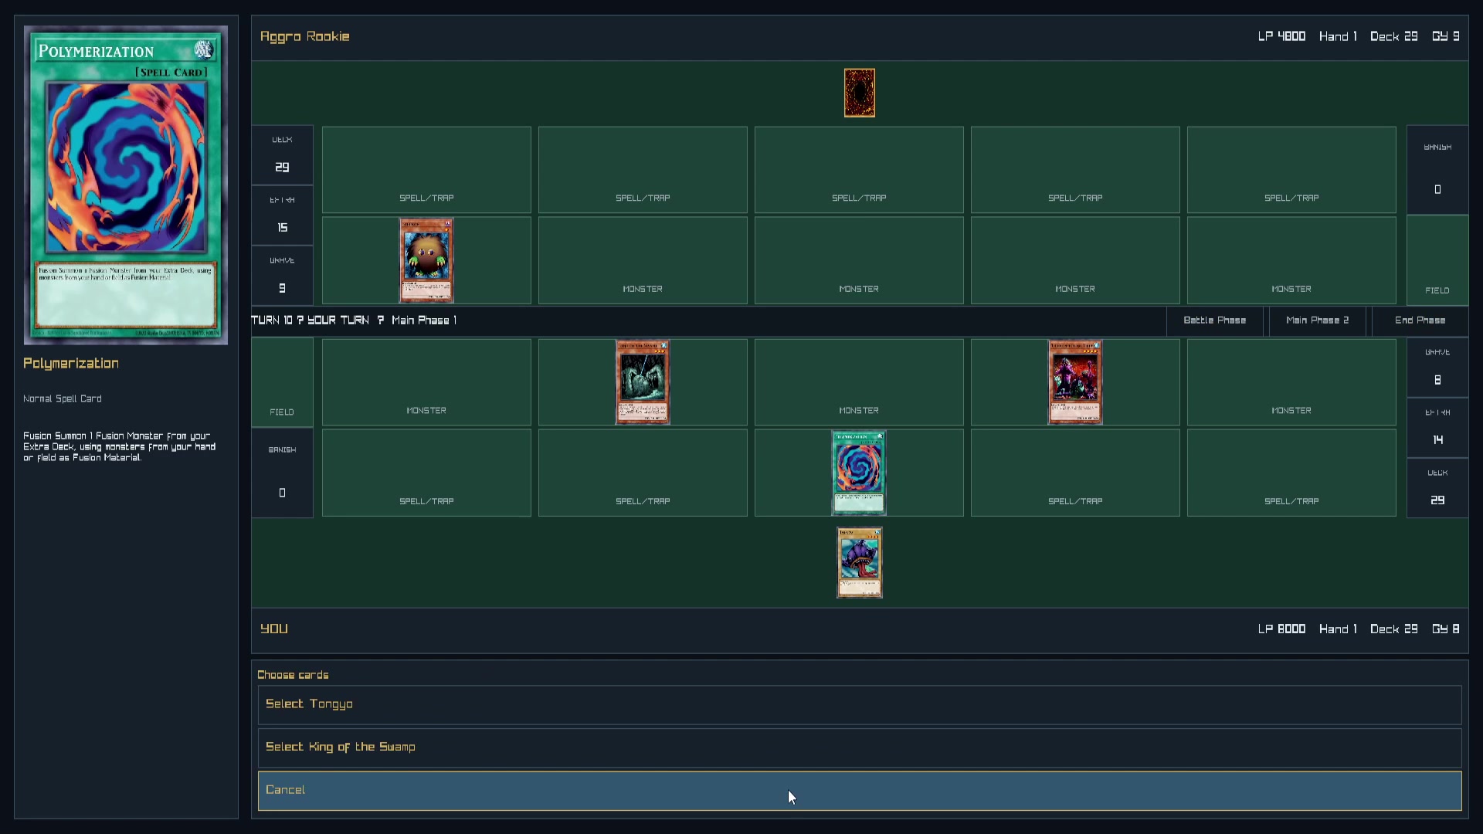Click the Fusion Summon effect description text
Image resolution: width=1483 pixels, height=834 pixels.
tap(119, 446)
